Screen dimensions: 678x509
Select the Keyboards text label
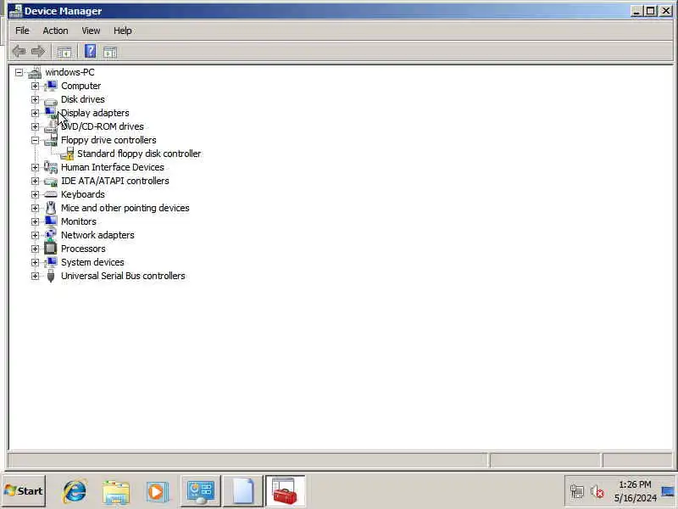click(83, 194)
